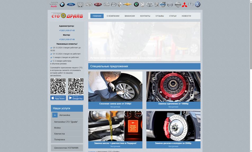
Task: Navigate to КОНТАКТЫ page
Action: [x=145, y=16]
